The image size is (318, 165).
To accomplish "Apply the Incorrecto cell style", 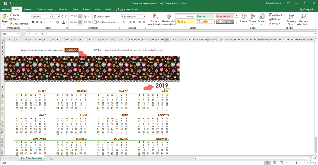I will [225, 16].
